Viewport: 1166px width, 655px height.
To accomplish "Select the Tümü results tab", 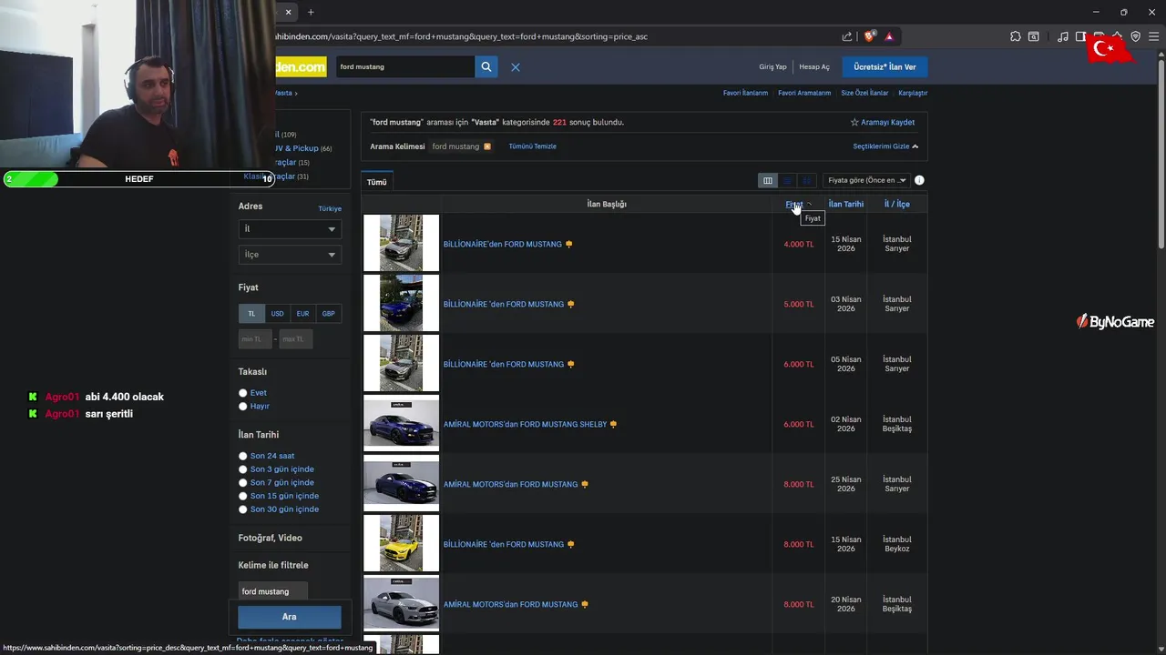I will [376, 182].
